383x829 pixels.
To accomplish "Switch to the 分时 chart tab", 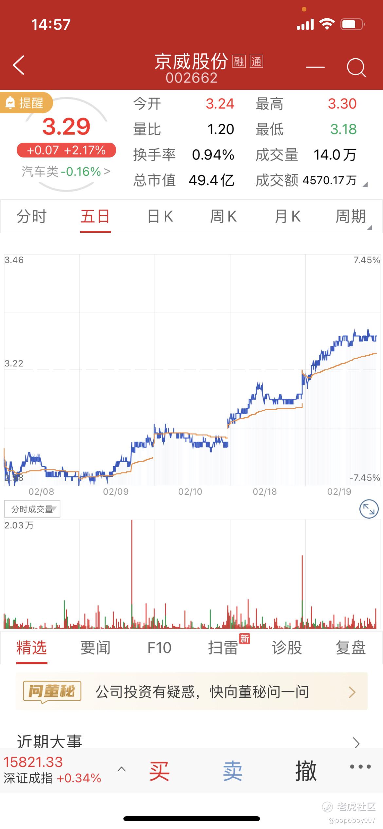I will [32, 216].
